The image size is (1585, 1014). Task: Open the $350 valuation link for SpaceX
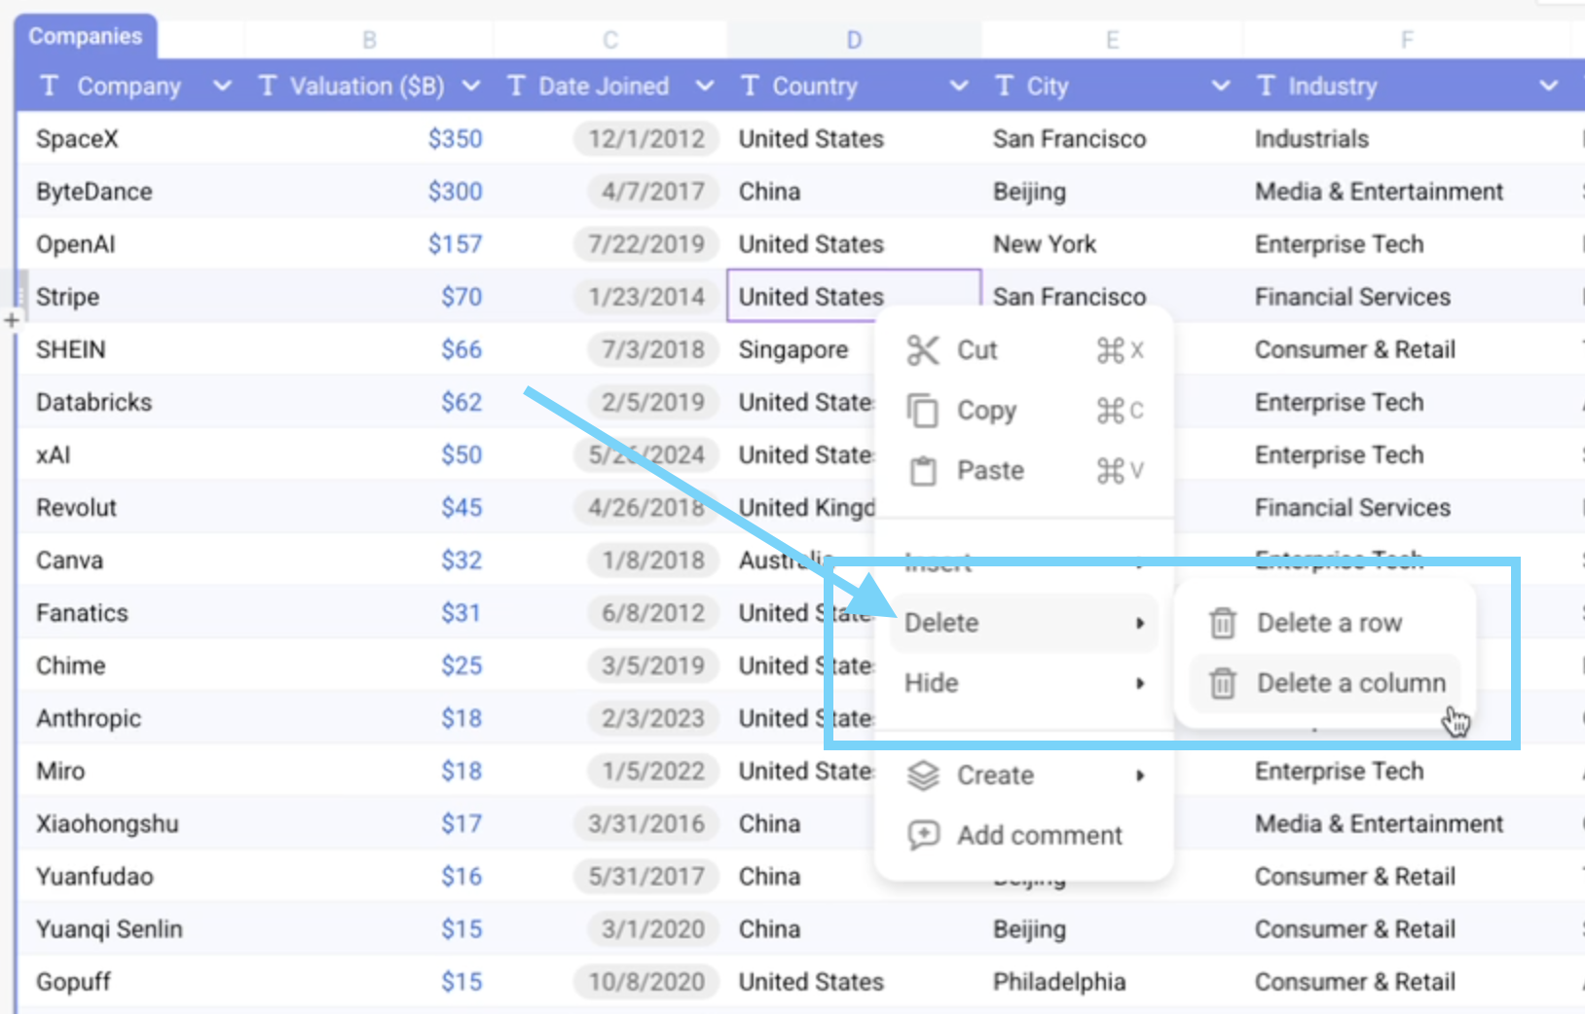click(x=456, y=138)
